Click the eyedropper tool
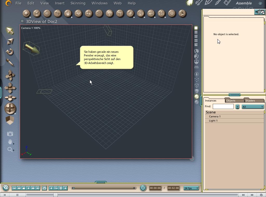This screenshot has height=197, width=266. click(x=10, y=62)
